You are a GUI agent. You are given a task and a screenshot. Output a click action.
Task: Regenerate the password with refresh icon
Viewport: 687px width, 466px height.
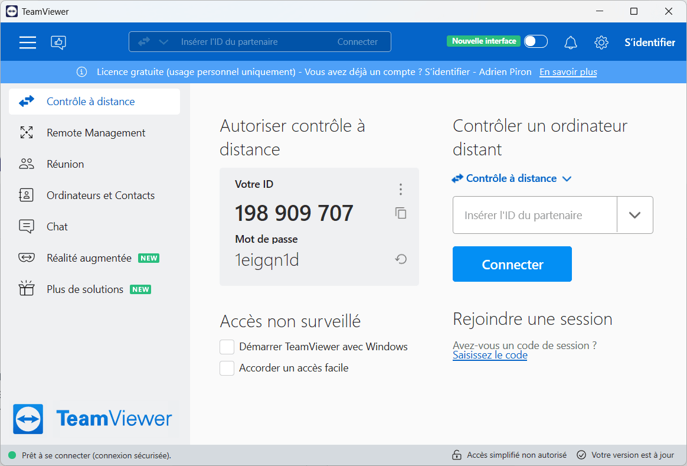(x=401, y=259)
